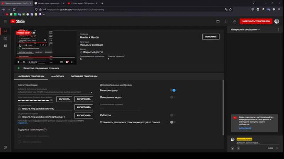Click the live indicator icon in the preview controls

pos(67,62)
